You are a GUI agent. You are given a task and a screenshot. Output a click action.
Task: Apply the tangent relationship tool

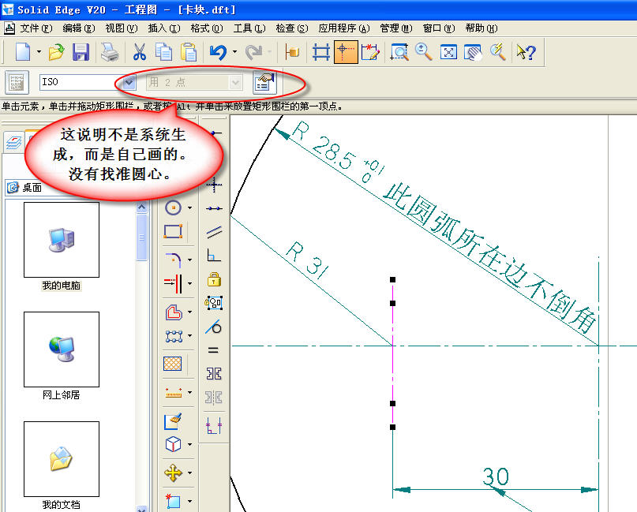[214, 327]
